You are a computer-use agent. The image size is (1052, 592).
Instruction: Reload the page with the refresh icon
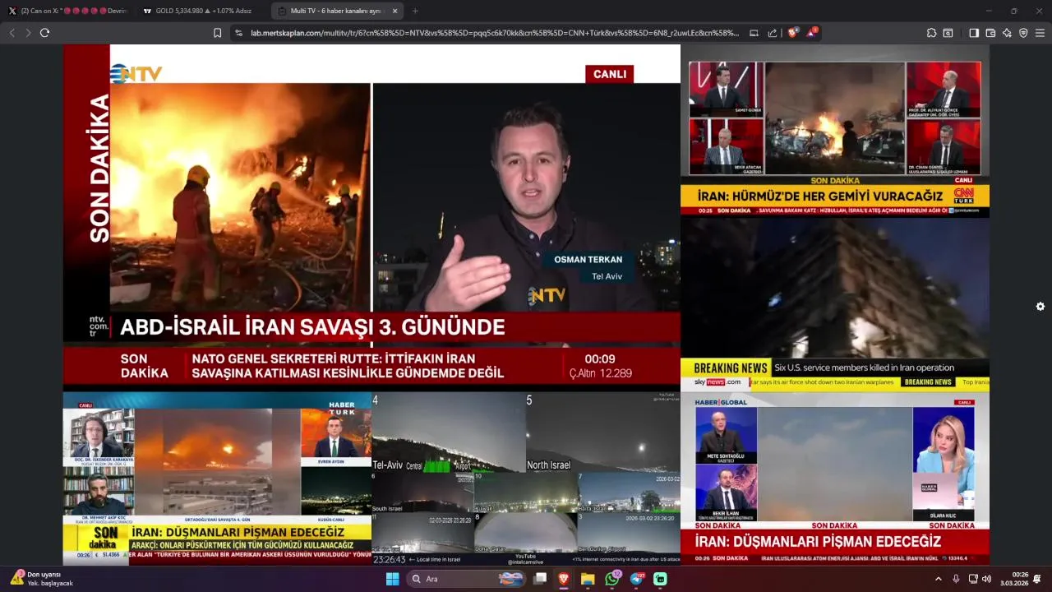[44, 33]
